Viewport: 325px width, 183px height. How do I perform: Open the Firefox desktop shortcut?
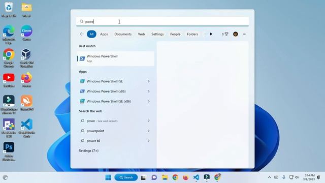point(26,80)
